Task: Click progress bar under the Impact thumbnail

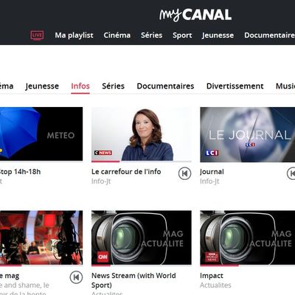Action: [248, 265]
